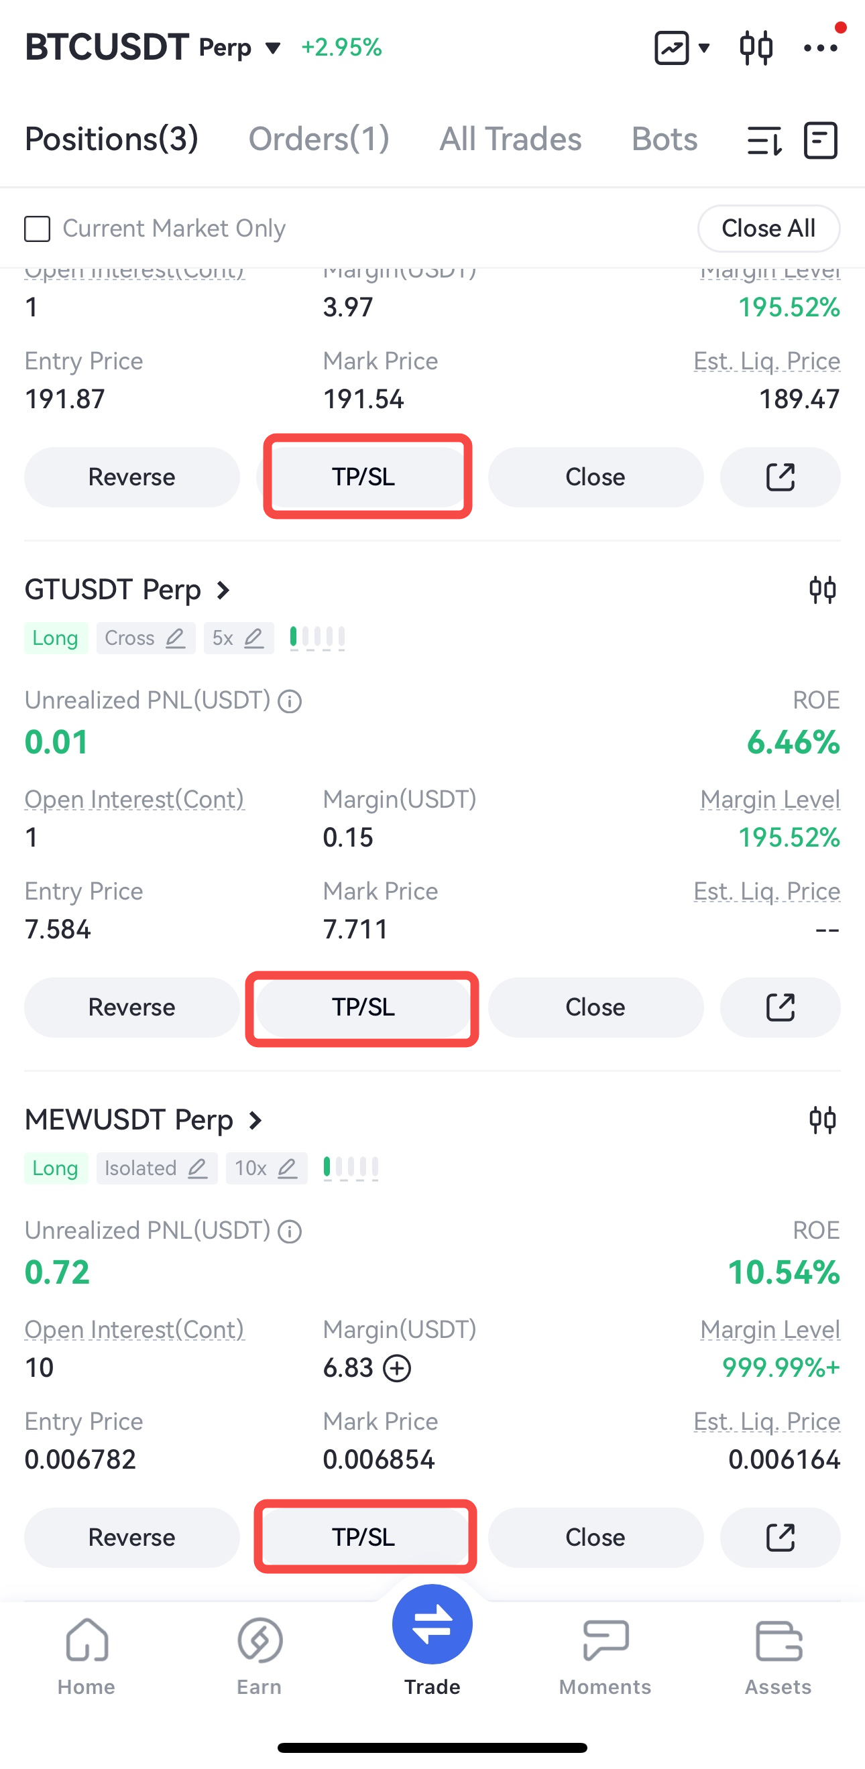Open the candlestick chart icon in header
Viewport: 865px width, 1769px height.
click(x=756, y=48)
